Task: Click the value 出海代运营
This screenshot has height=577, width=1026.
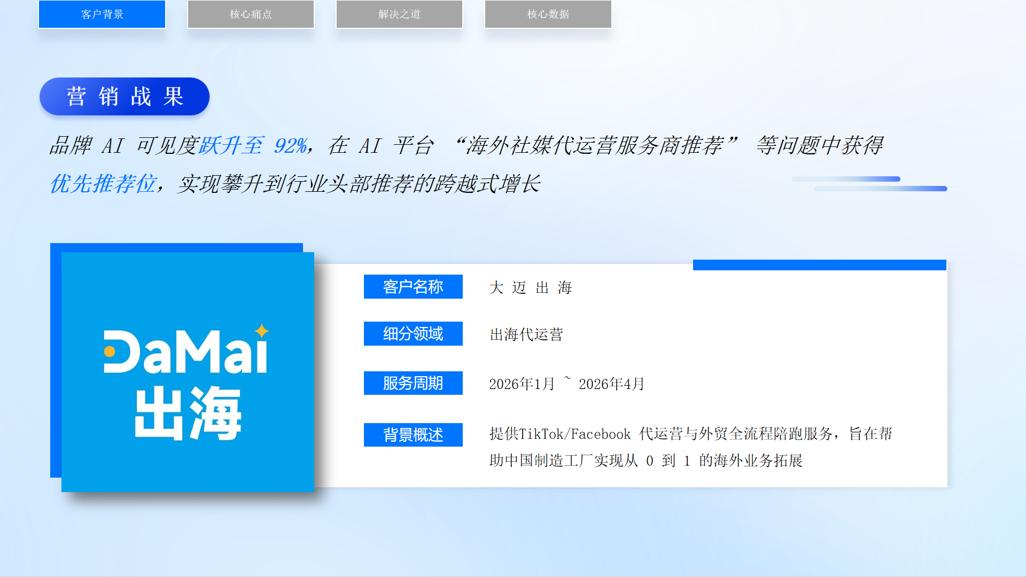Action: (x=526, y=335)
